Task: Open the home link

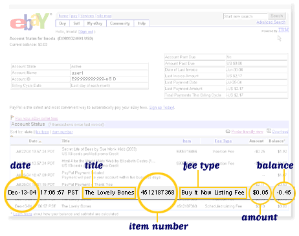Action: (63, 16)
